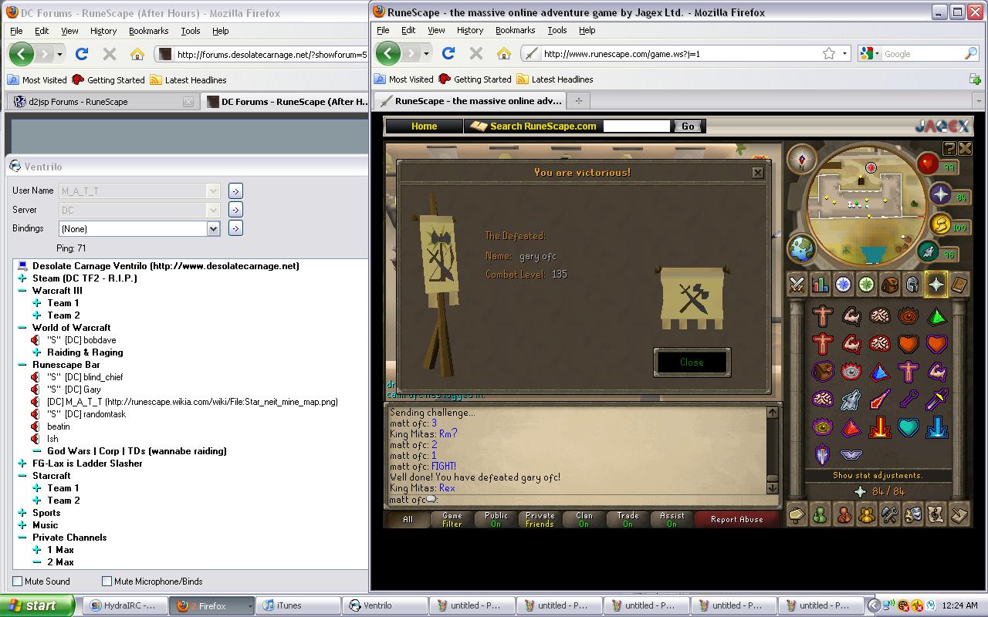Open the Ventrilo Server dropdown showing DC
988x617 pixels.
click(214, 210)
